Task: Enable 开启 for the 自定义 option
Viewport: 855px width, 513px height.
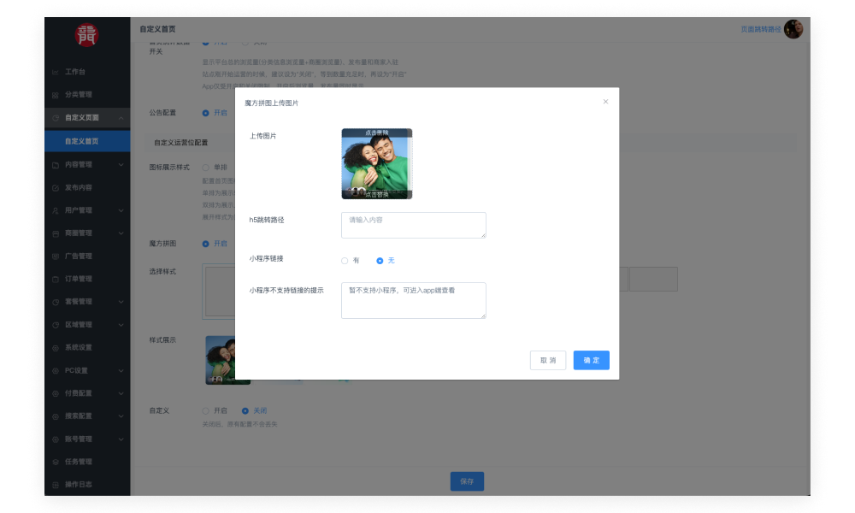Action: coord(205,410)
